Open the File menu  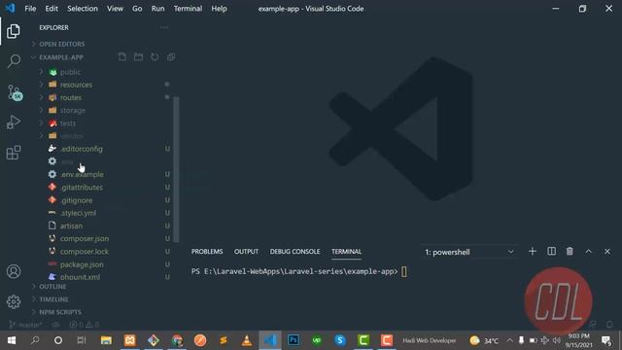click(x=30, y=9)
